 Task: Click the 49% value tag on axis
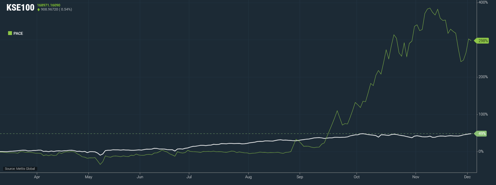(x=482, y=134)
